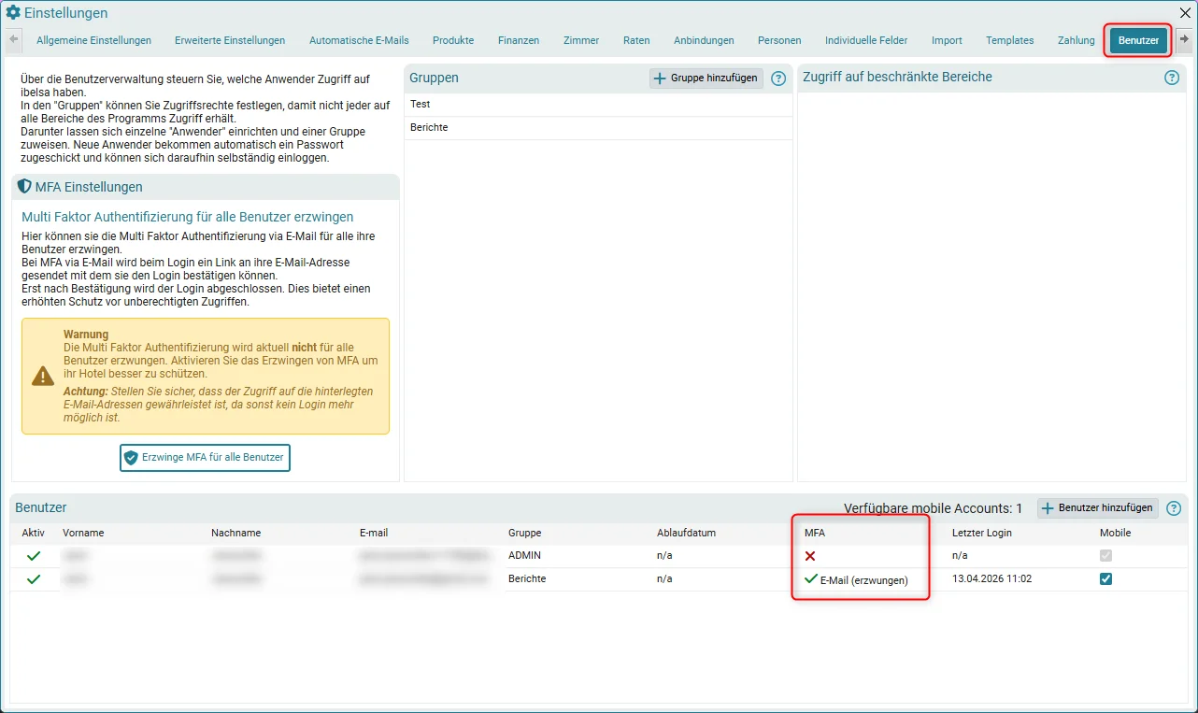Toggle the Mobile checkbox for the Berichte user
Viewport: 1198px width, 713px height.
[1106, 579]
